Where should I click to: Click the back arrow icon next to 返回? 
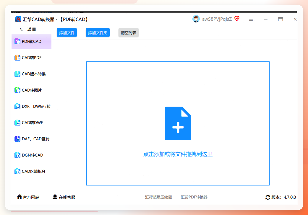coord(22,29)
